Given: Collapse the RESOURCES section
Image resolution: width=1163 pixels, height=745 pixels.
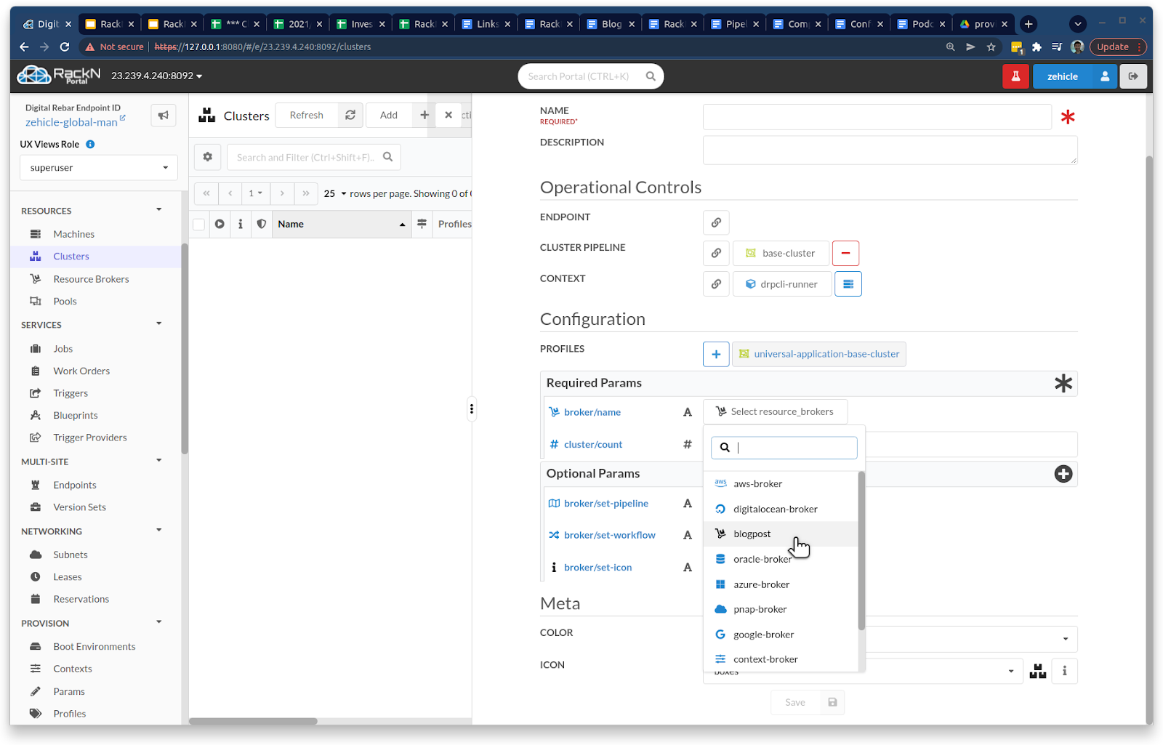Looking at the screenshot, I should (x=159, y=210).
